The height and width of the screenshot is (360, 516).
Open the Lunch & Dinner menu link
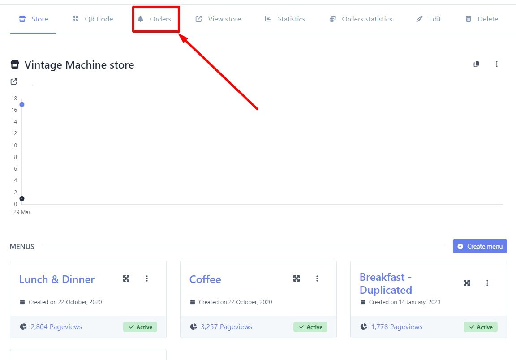click(x=57, y=279)
